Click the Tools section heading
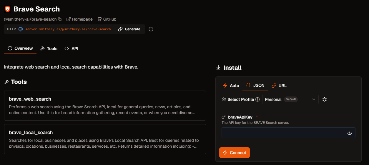This screenshot has height=165, width=369. point(19,82)
